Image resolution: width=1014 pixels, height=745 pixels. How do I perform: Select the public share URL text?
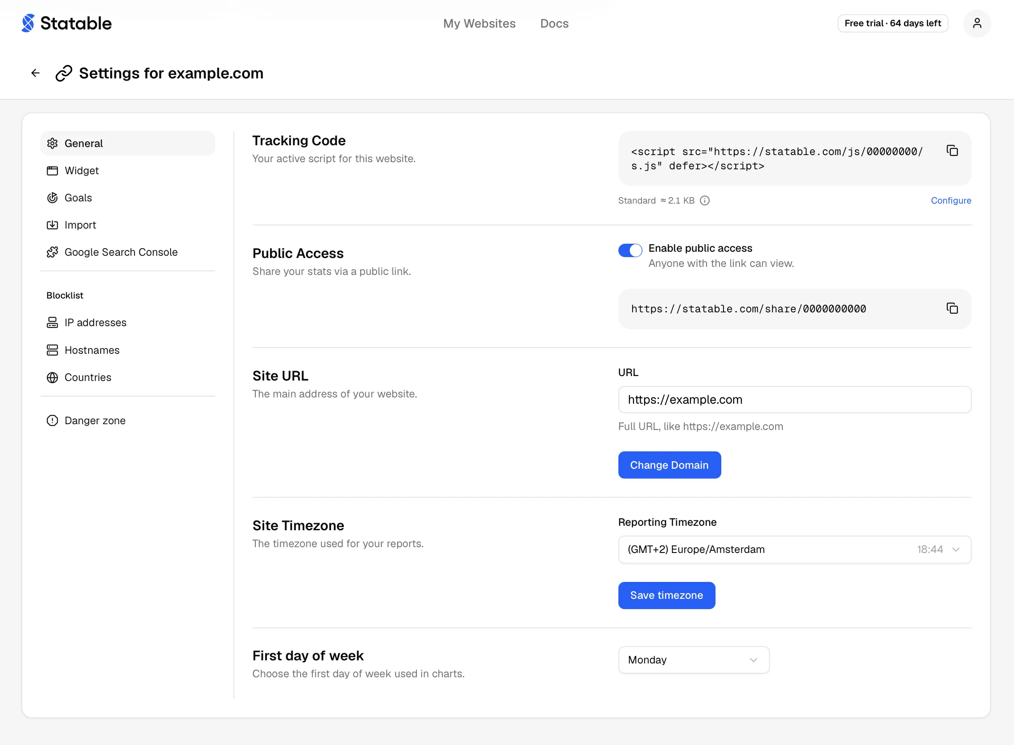tap(748, 309)
